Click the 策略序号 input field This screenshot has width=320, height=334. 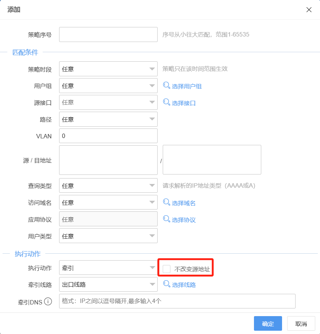pyautogui.click(x=108, y=34)
